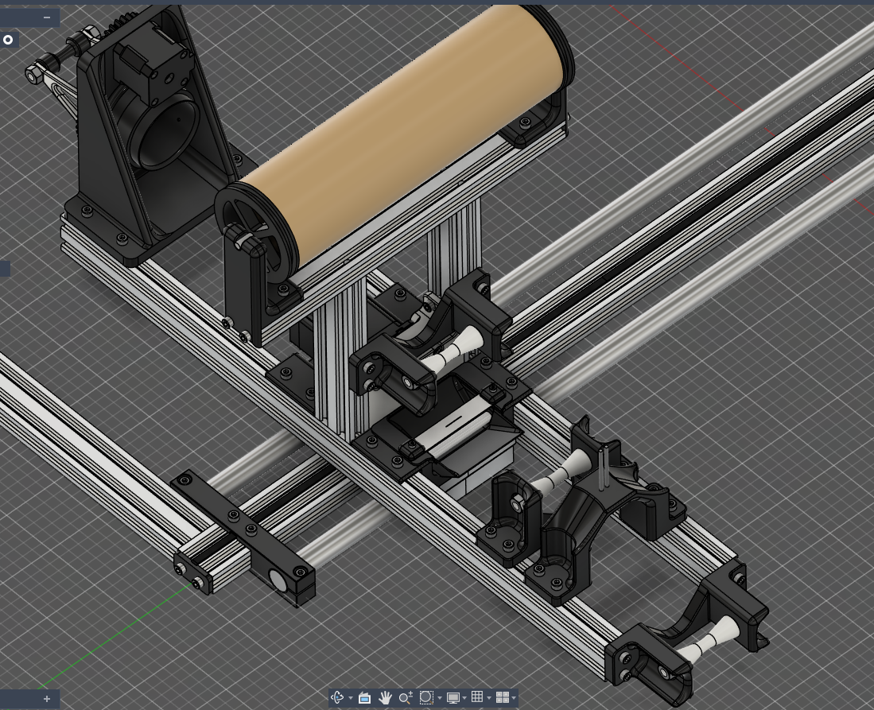Activate the Pan hand tool
874x710 pixels.
tap(385, 697)
